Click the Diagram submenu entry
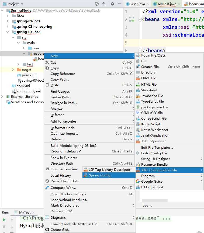The height and width of the screenshot is (233, 204). click(x=169, y=176)
